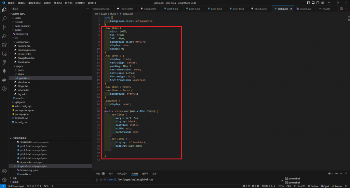The image size is (350, 188).
Task: Open the new terminal dropdown arrow
Action: (x=332, y=174)
